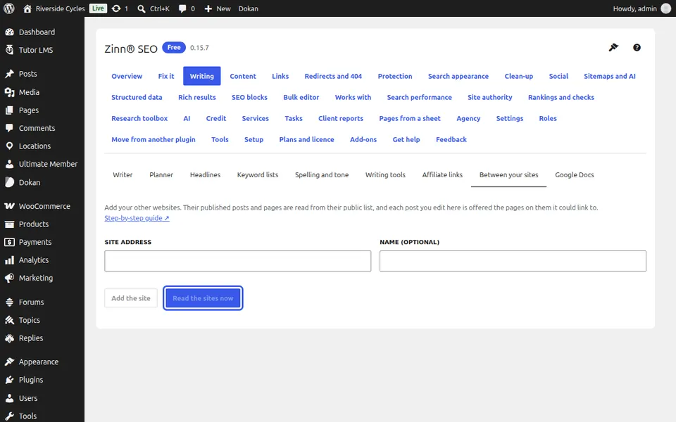Click the Add the site button

pyautogui.click(x=131, y=298)
